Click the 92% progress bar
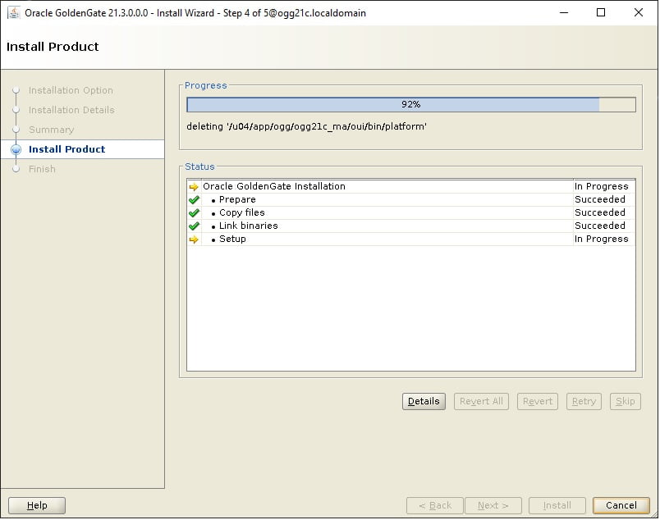 [410, 104]
